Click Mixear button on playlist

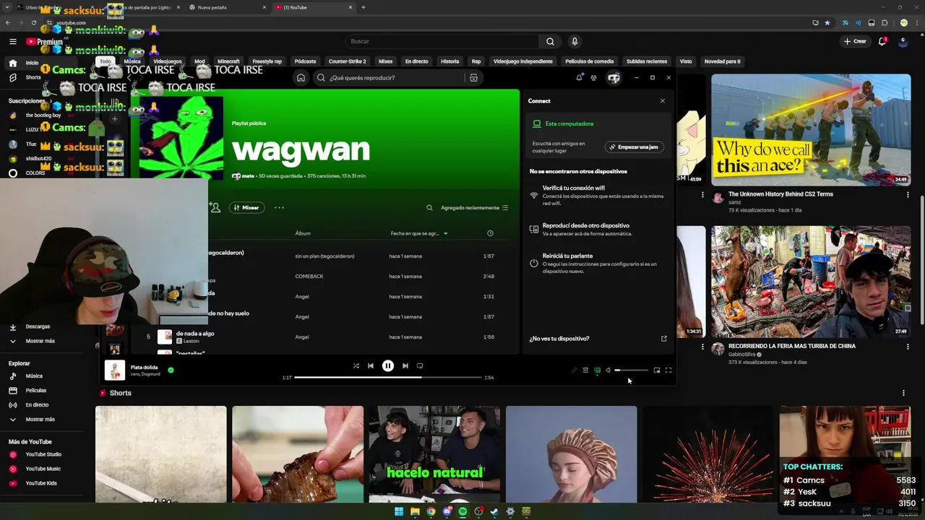coord(246,208)
